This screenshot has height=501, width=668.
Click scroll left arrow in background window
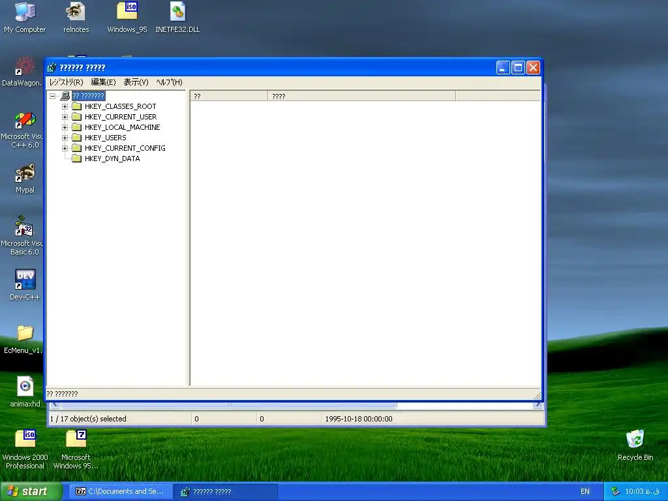click(55, 404)
